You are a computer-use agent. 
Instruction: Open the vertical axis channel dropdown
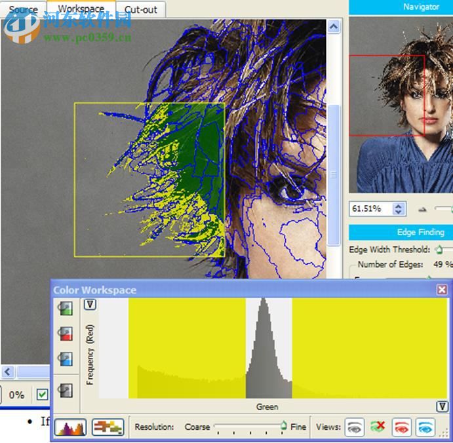coord(90,305)
